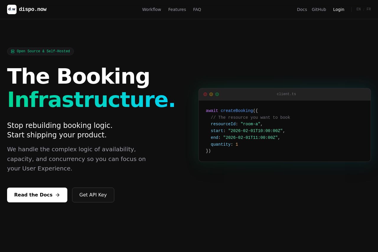
Task: Click the client.ts file title
Action: (x=286, y=94)
